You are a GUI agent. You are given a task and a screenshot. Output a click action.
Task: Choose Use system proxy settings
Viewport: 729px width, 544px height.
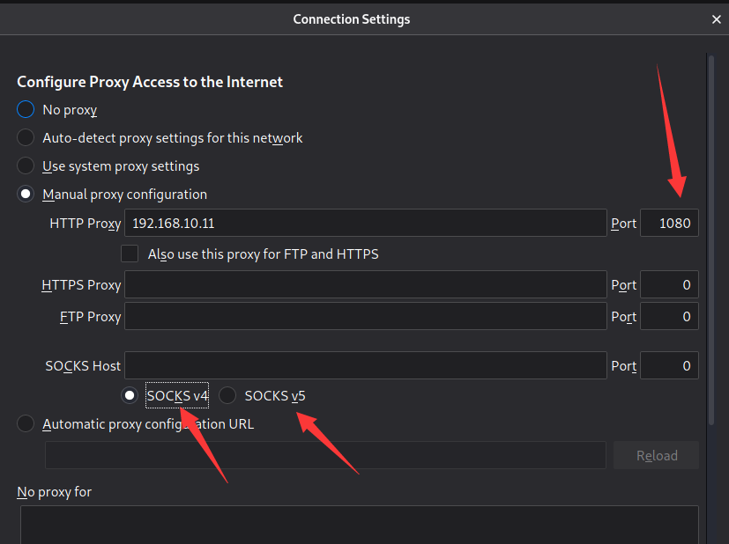(26, 166)
